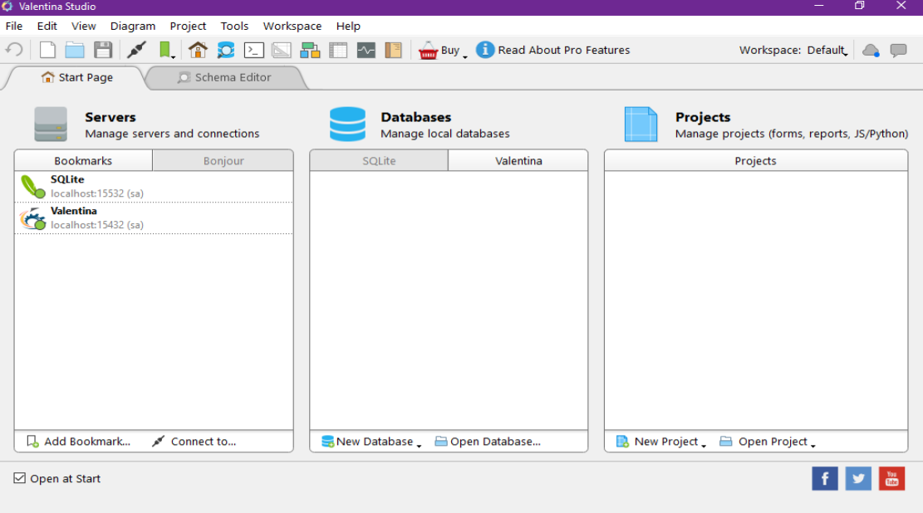Open the Edit menu
Screen dimensions: 923x513
click(47, 26)
